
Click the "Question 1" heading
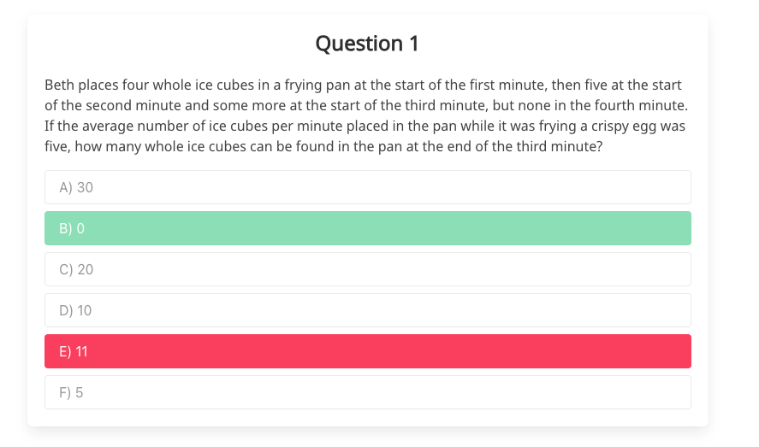(x=367, y=44)
